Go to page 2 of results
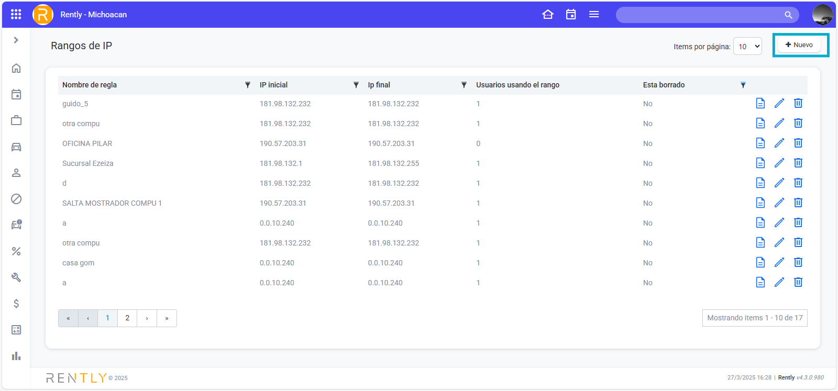 pyautogui.click(x=127, y=318)
